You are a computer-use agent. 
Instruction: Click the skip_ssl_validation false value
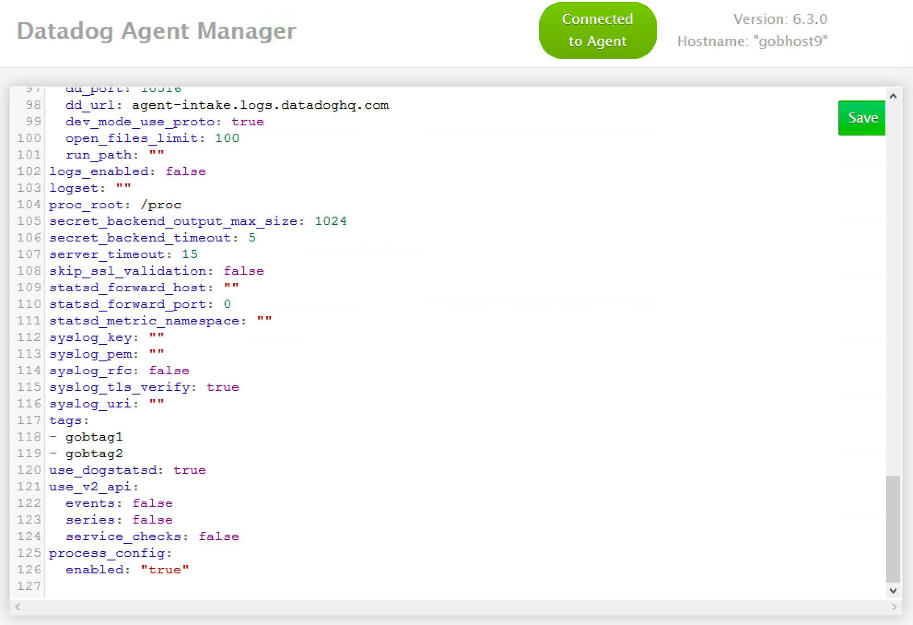tap(244, 271)
